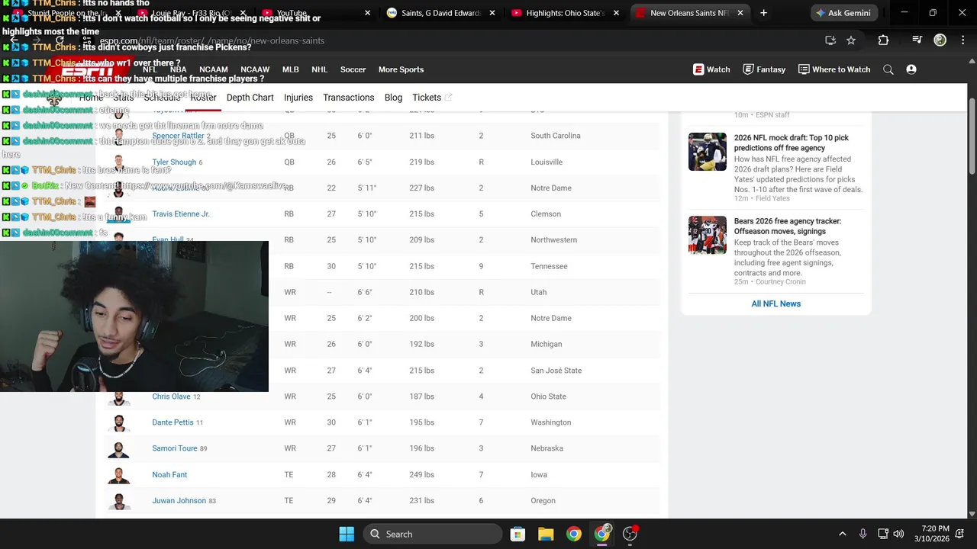Click the install app icon in address bar
The image size is (977, 549).
830,40
